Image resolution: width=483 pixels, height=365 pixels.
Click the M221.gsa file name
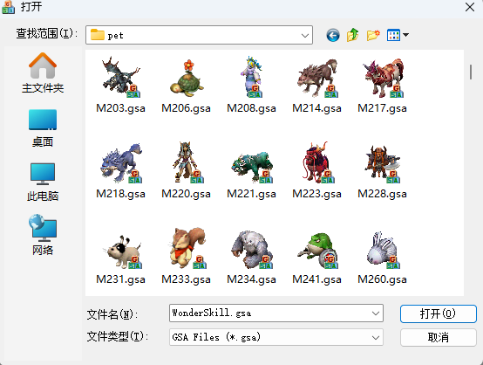(x=251, y=194)
